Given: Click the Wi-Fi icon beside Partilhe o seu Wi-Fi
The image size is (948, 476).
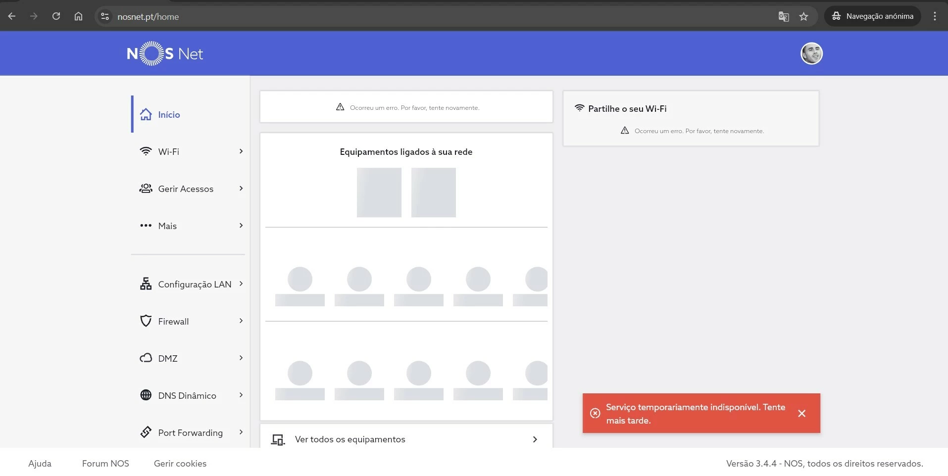Looking at the screenshot, I should point(579,108).
